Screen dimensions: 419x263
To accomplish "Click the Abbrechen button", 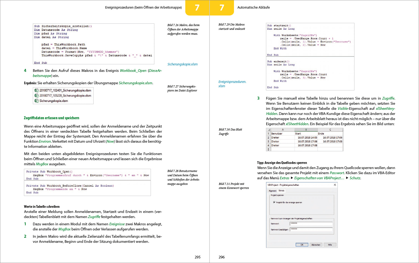I will pos(316,245).
